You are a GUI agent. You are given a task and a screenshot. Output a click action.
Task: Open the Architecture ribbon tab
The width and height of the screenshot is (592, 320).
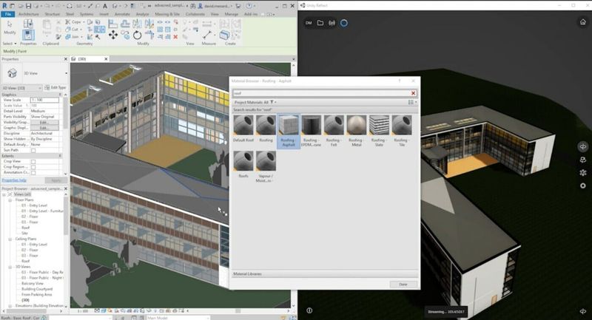(x=29, y=14)
